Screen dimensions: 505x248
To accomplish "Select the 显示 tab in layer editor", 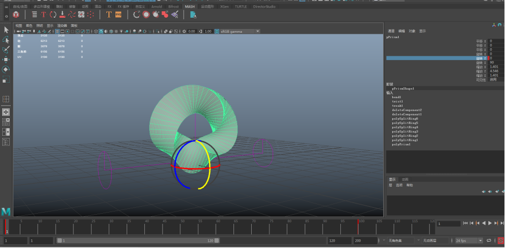I will [392, 179].
